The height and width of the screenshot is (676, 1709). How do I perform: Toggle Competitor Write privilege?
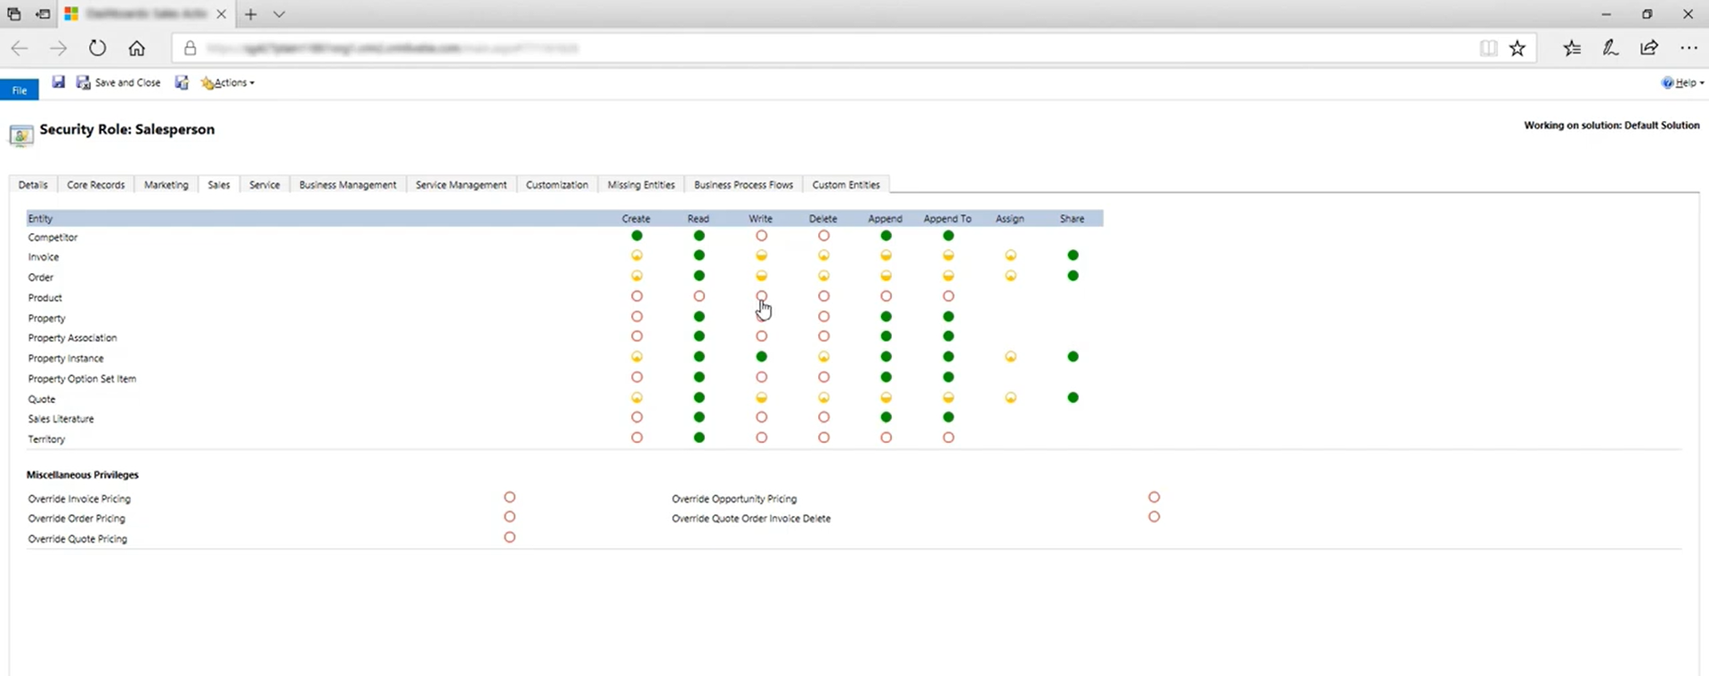761,236
